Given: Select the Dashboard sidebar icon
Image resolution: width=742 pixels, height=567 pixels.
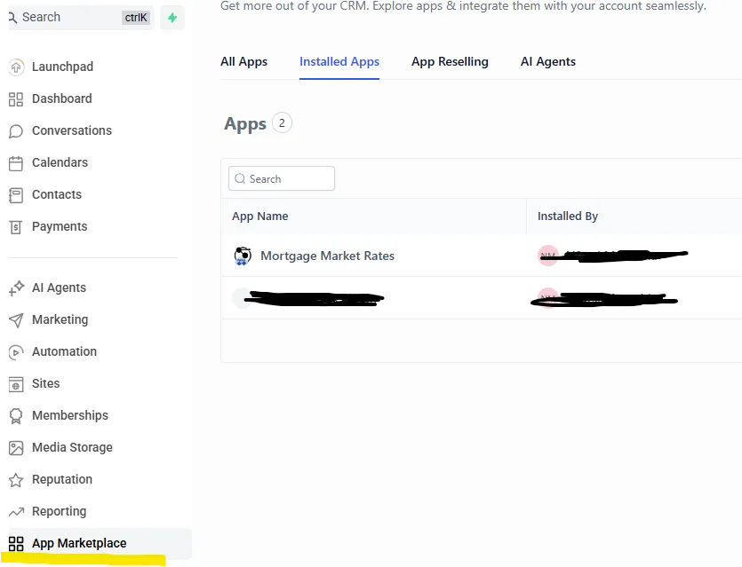Looking at the screenshot, I should click(61, 98).
